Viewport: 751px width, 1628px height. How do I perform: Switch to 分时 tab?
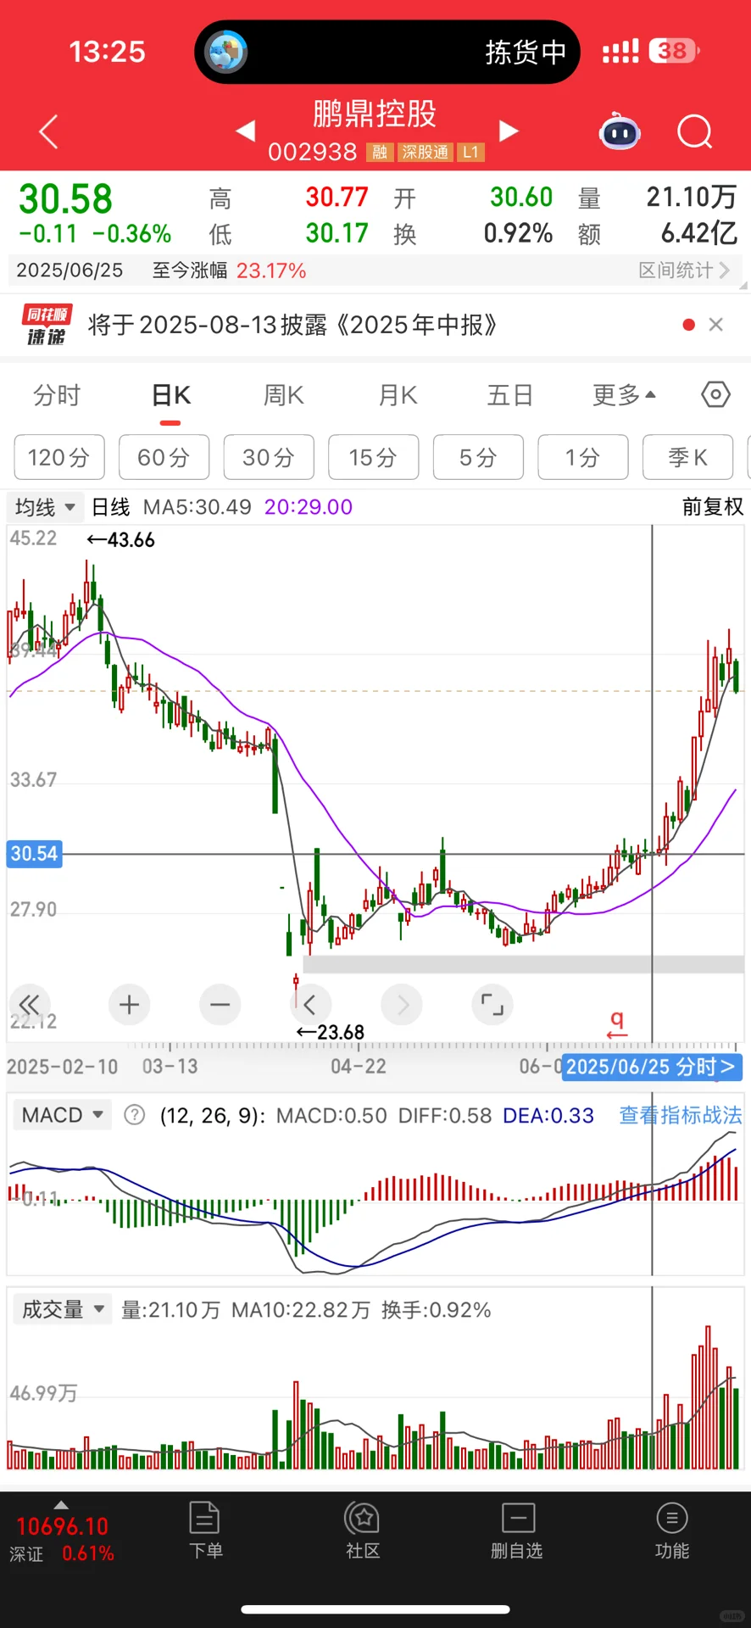pos(57,395)
